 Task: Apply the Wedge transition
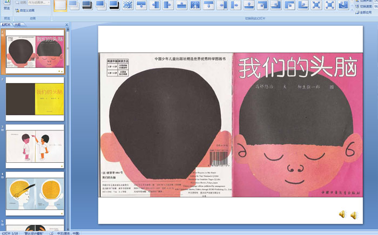tap(195, 5)
